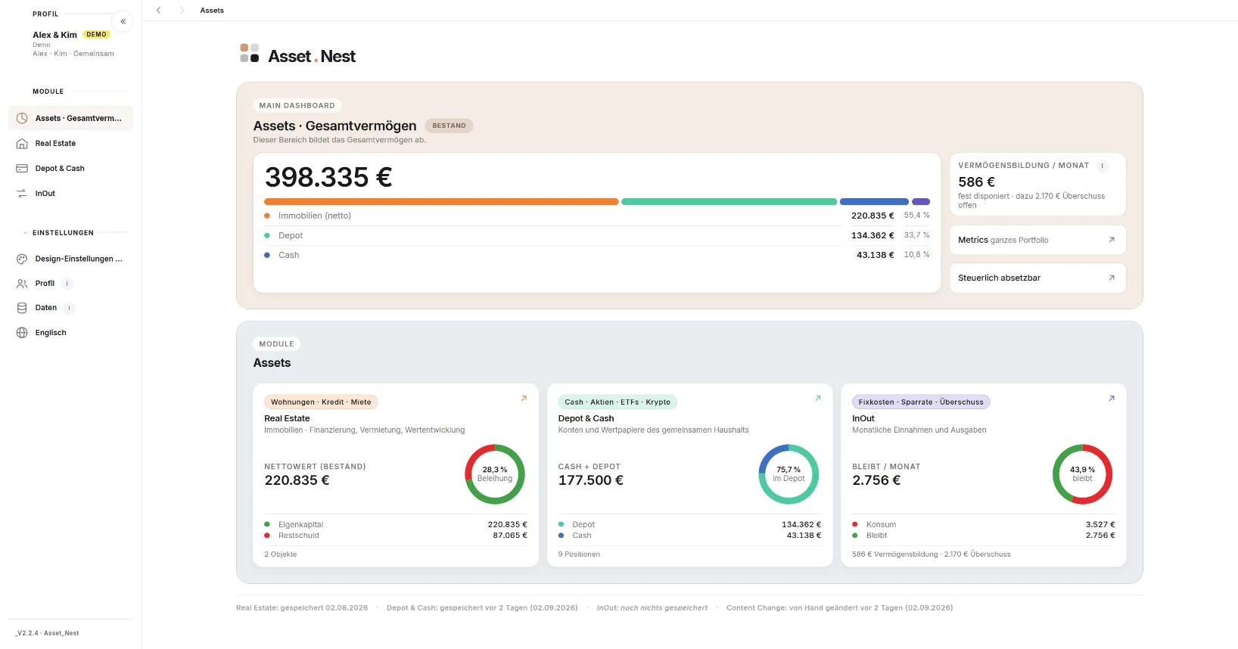This screenshot has width=1238, height=649.
Task: Go to Real Estate in the sidebar
Action: tap(71, 144)
